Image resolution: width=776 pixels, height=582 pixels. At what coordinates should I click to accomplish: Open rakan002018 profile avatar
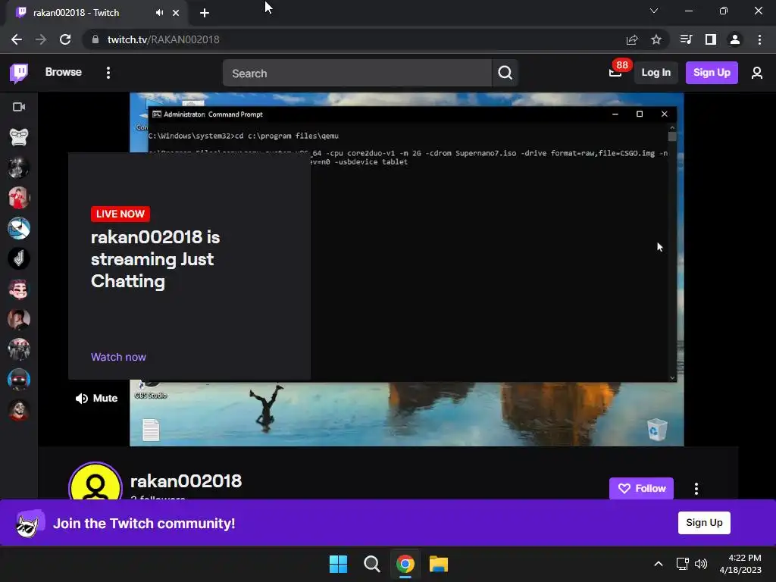(95, 483)
